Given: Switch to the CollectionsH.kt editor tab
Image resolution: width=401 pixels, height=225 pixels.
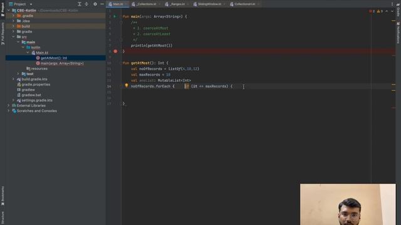Looking at the screenshot, I should [x=244, y=4].
